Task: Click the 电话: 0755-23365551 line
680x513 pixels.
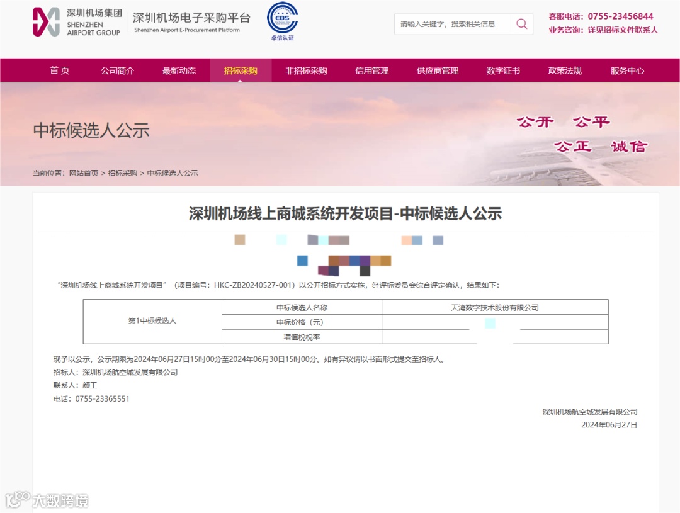Action: coord(91,399)
